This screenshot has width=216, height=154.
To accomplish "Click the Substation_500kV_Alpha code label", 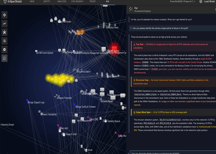I will coord(145,95).
